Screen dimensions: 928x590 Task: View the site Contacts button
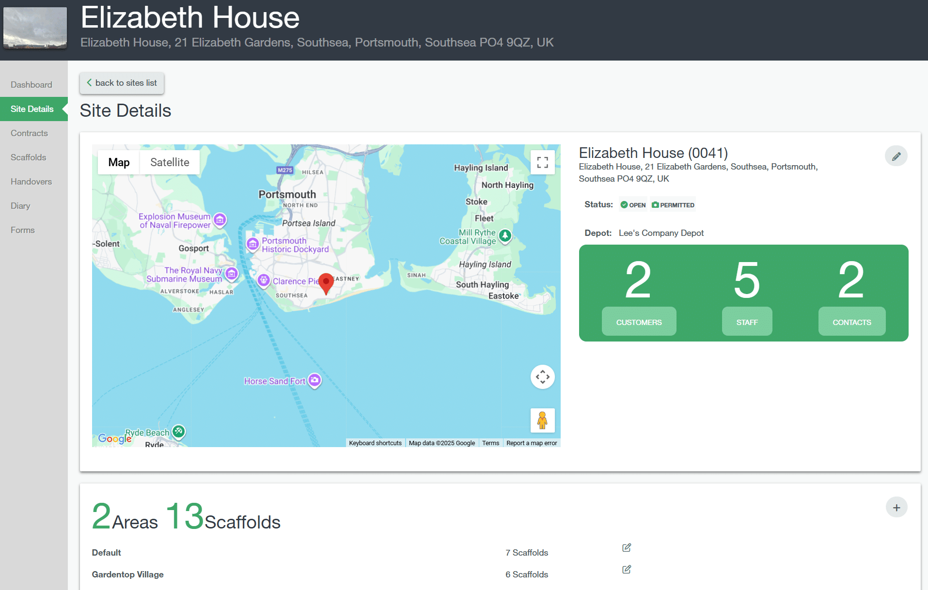pos(851,322)
